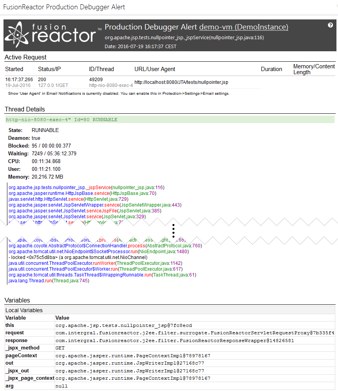This screenshot has height=391, width=338.
Task: Click the Date 2016-07-19 16:17:37 CEST text
Action: click(x=140, y=47)
